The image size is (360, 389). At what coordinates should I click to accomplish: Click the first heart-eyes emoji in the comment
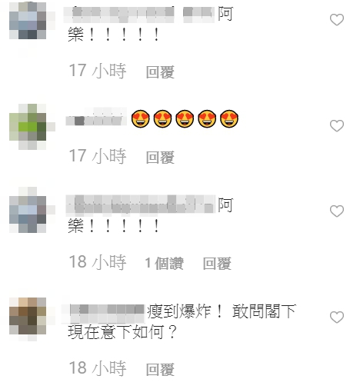pyautogui.click(x=141, y=119)
